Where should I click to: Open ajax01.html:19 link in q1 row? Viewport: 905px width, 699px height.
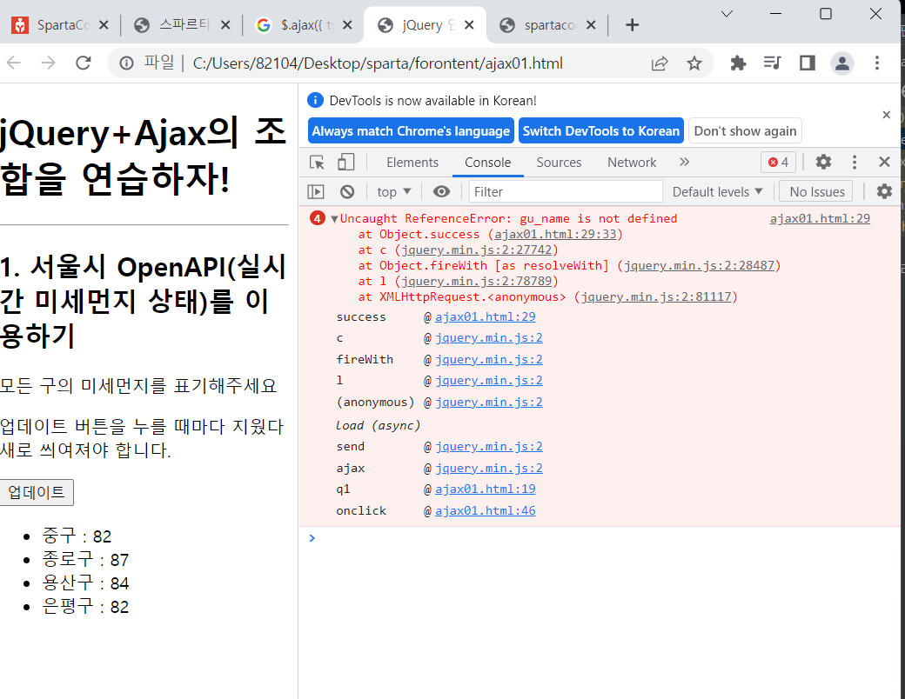pyautogui.click(x=485, y=489)
